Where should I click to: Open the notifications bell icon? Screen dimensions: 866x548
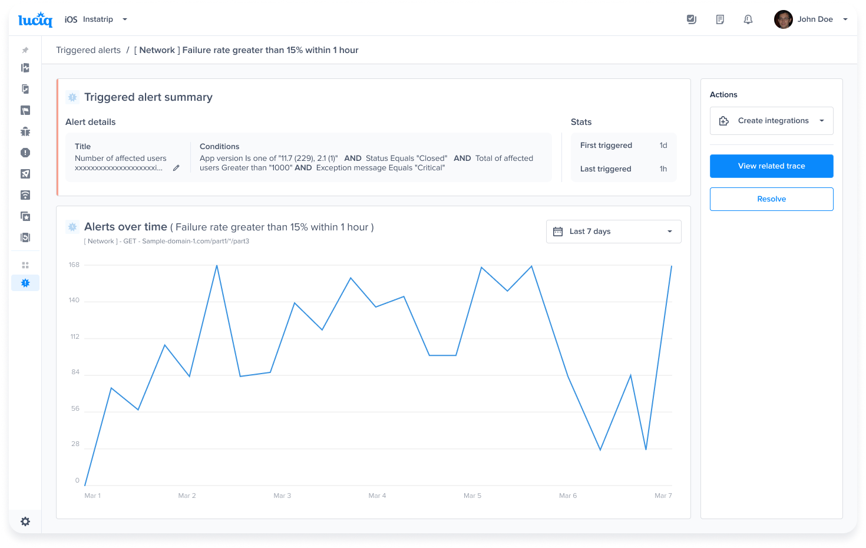pyautogui.click(x=748, y=19)
